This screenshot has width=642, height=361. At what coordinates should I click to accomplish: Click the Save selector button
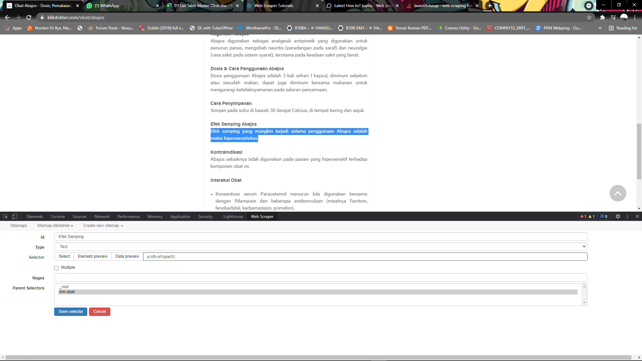(x=71, y=312)
